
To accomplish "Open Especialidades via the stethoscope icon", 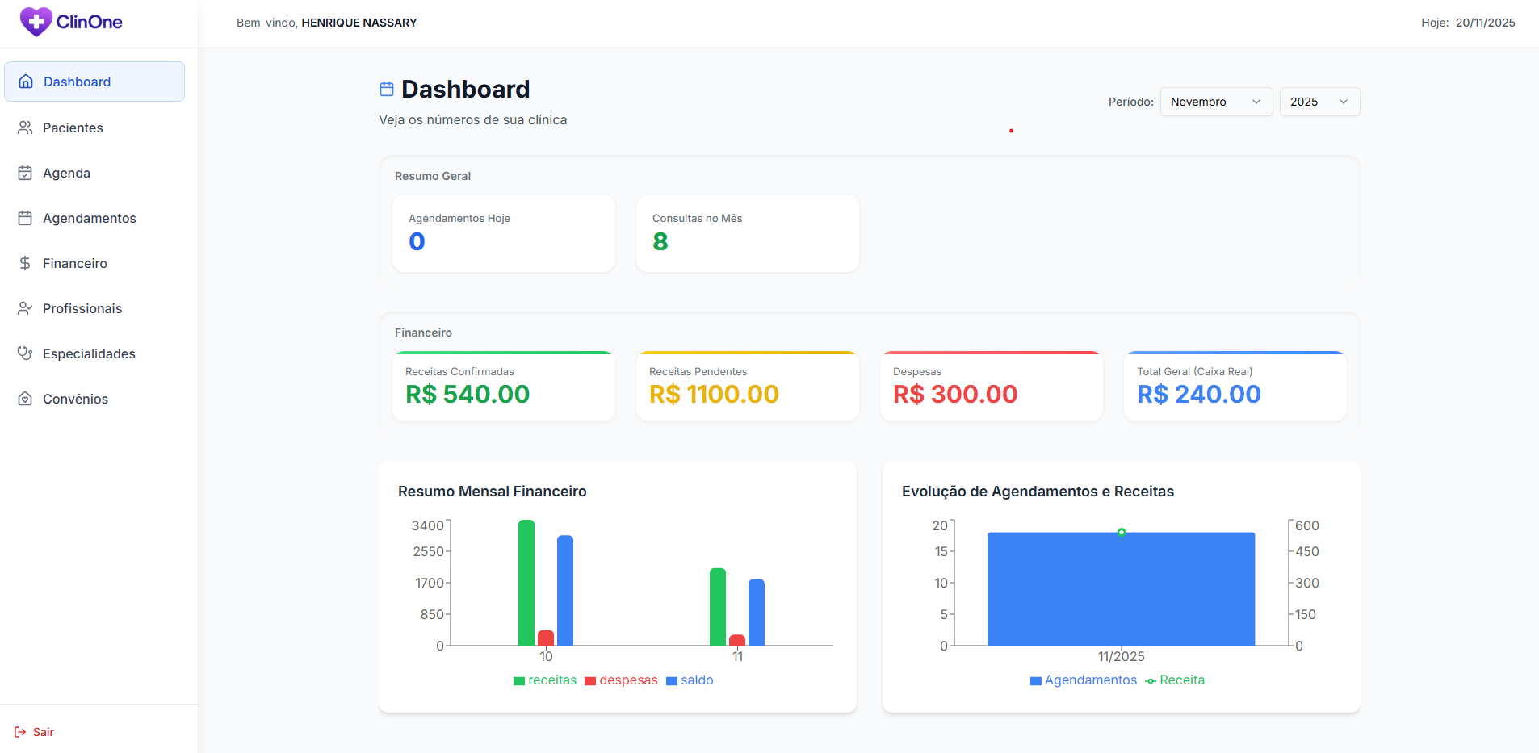I will (x=24, y=353).
